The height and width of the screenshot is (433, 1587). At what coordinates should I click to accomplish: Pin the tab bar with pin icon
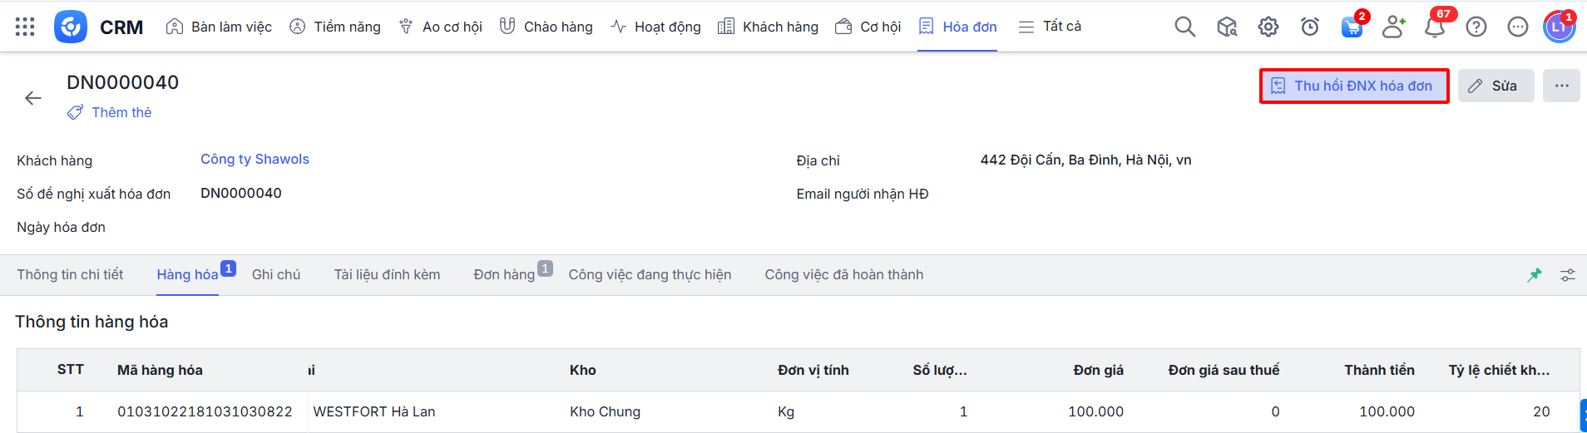pos(1535,275)
